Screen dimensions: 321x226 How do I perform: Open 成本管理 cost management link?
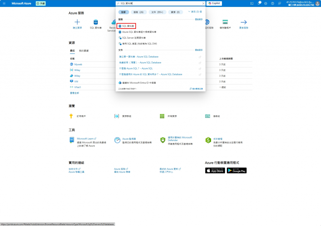coord(218,139)
